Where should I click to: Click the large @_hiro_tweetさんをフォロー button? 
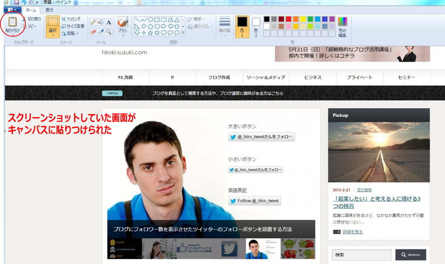tap(261, 137)
